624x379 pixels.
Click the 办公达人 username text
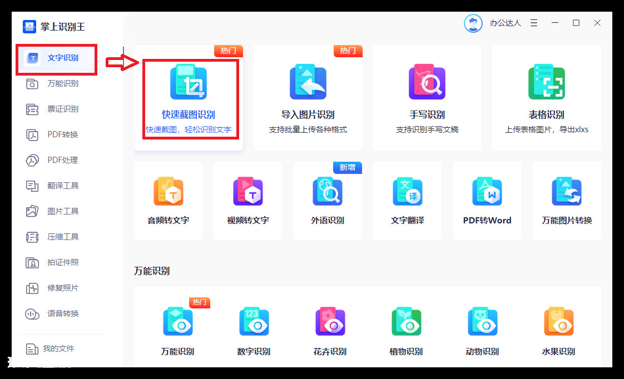(505, 23)
